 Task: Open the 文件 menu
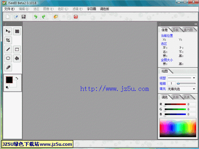click(x=9, y=9)
